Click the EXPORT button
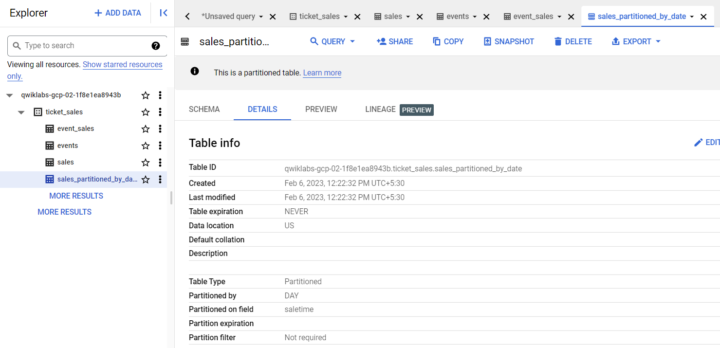720x348 pixels. pos(631,41)
